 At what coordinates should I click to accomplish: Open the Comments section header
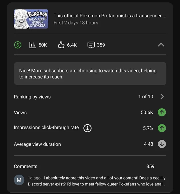click(25, 166)
